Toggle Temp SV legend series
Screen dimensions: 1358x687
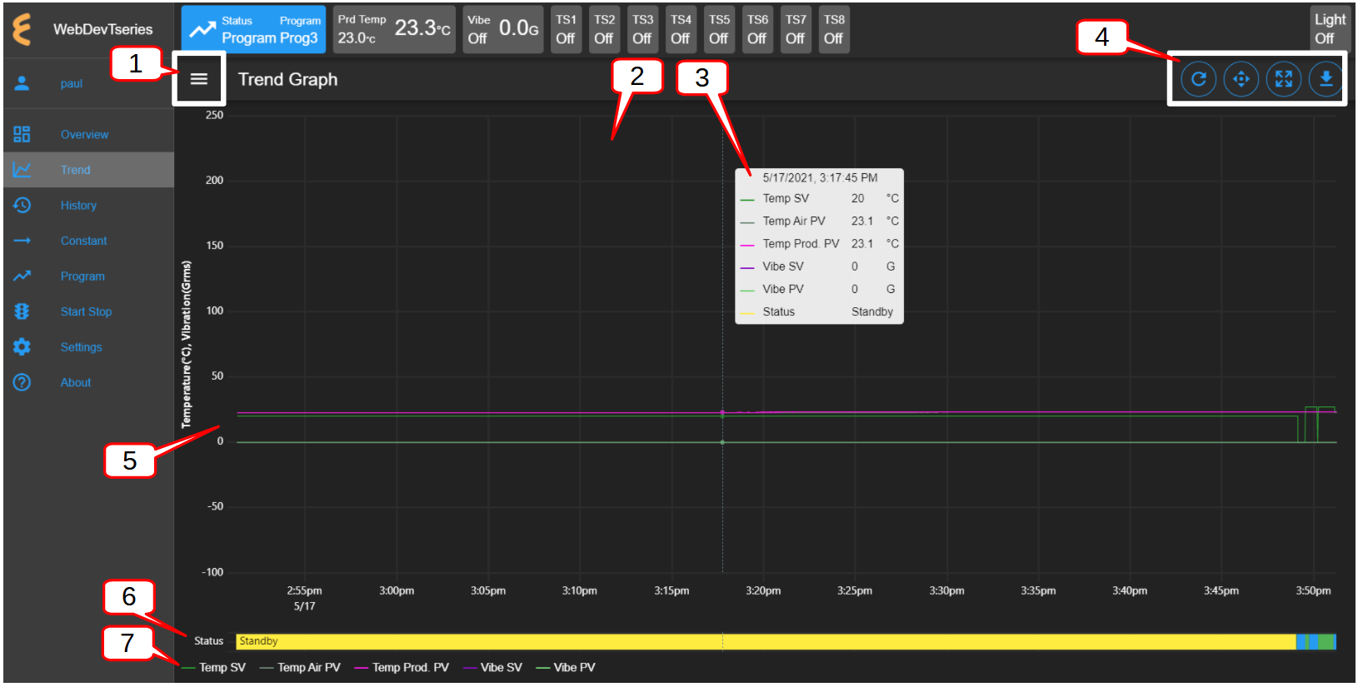(x=213, y=667)
